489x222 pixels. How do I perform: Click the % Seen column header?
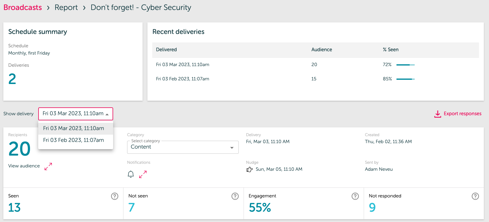[x=391, y=50]
